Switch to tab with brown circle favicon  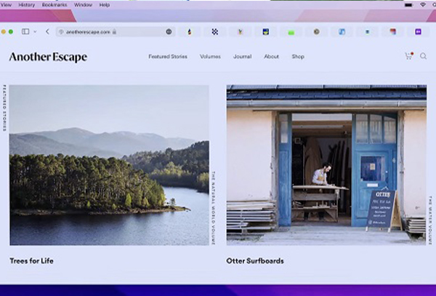coord(316,32)
